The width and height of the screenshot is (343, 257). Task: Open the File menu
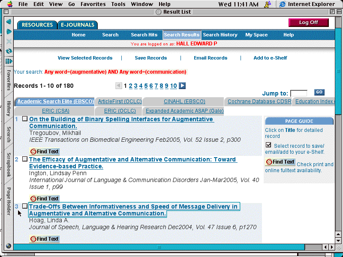point(23,4)
